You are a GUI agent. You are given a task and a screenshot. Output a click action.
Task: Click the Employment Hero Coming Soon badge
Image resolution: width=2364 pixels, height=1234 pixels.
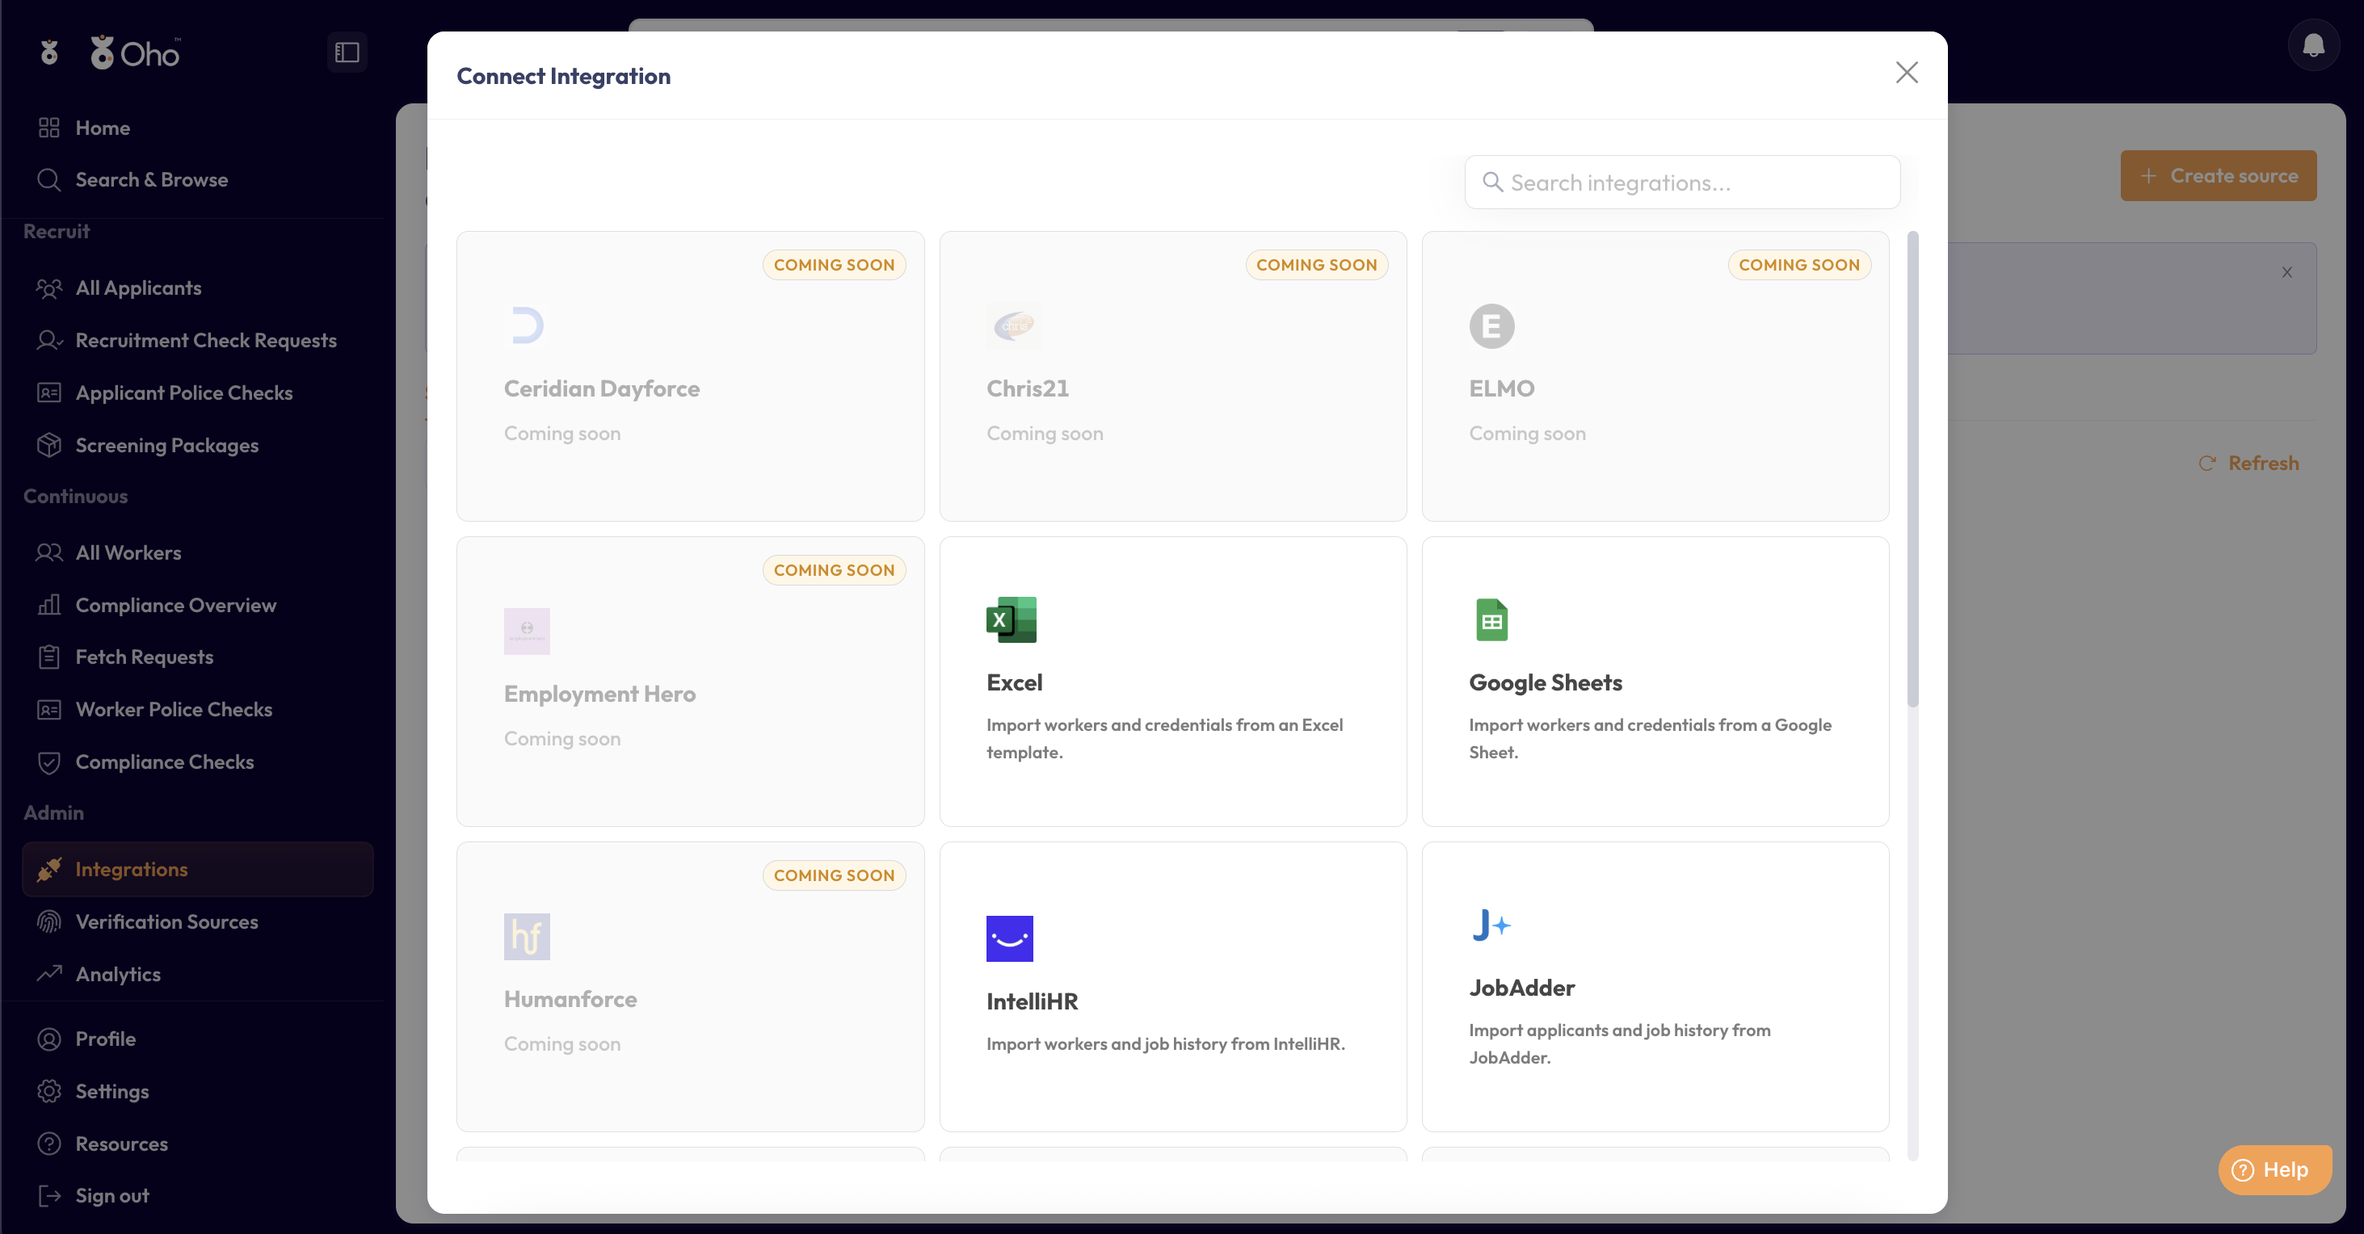click(833, 569)
